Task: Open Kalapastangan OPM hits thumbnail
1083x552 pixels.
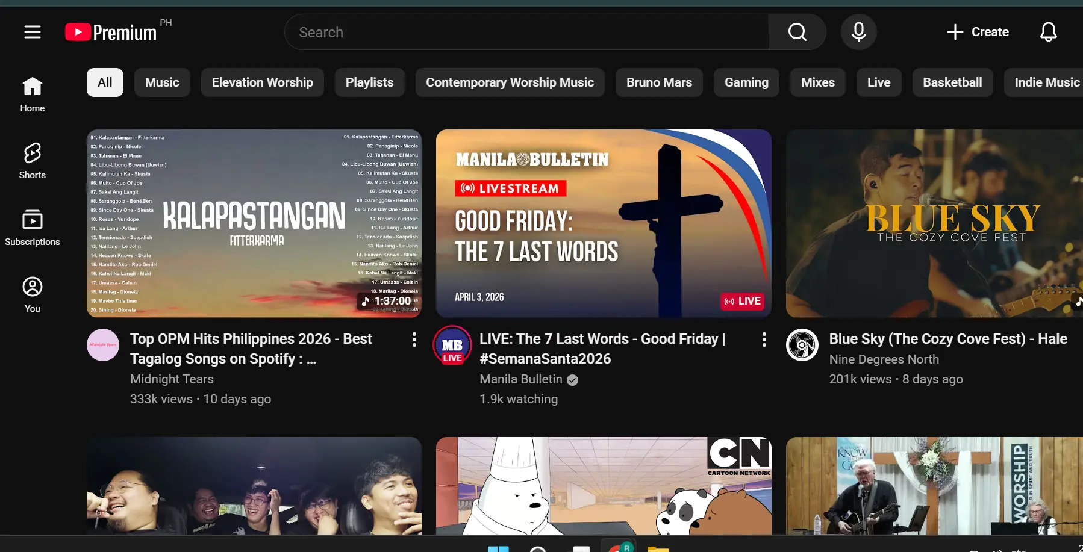Action: pyautogui.click(x=254, y=223)
